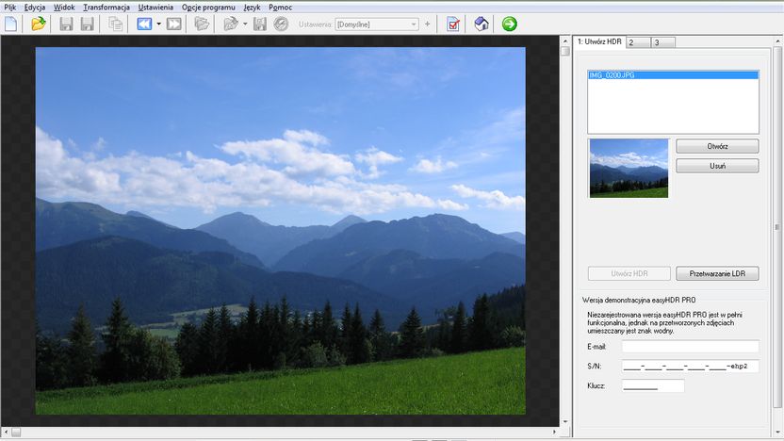Open dropdown arrow beside export folder icon
This screenshot has height=441, width=784.
click(x=245, y=24)
